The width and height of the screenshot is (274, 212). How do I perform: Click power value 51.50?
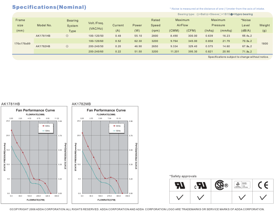138,51
